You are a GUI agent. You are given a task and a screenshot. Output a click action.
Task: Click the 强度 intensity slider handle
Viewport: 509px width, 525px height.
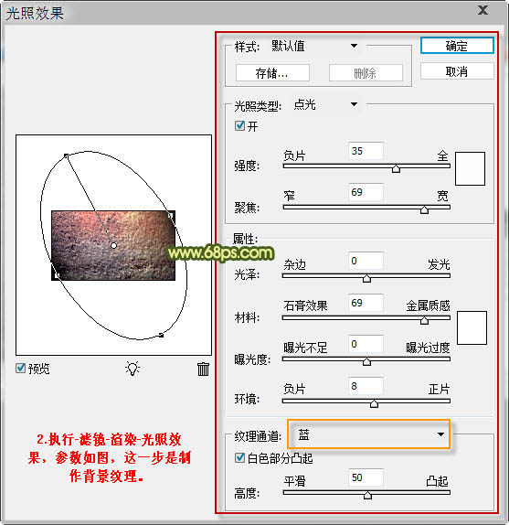[x=396, y=168]
